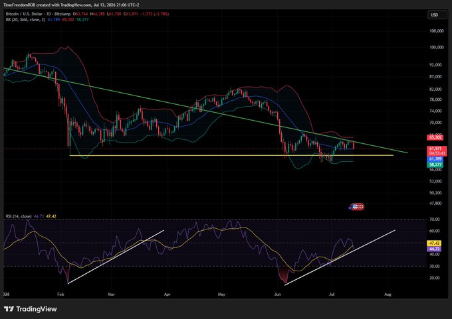Click the RSI (14, close) indicator legend
Screen dimensions: 452x319
pos(19,216)
